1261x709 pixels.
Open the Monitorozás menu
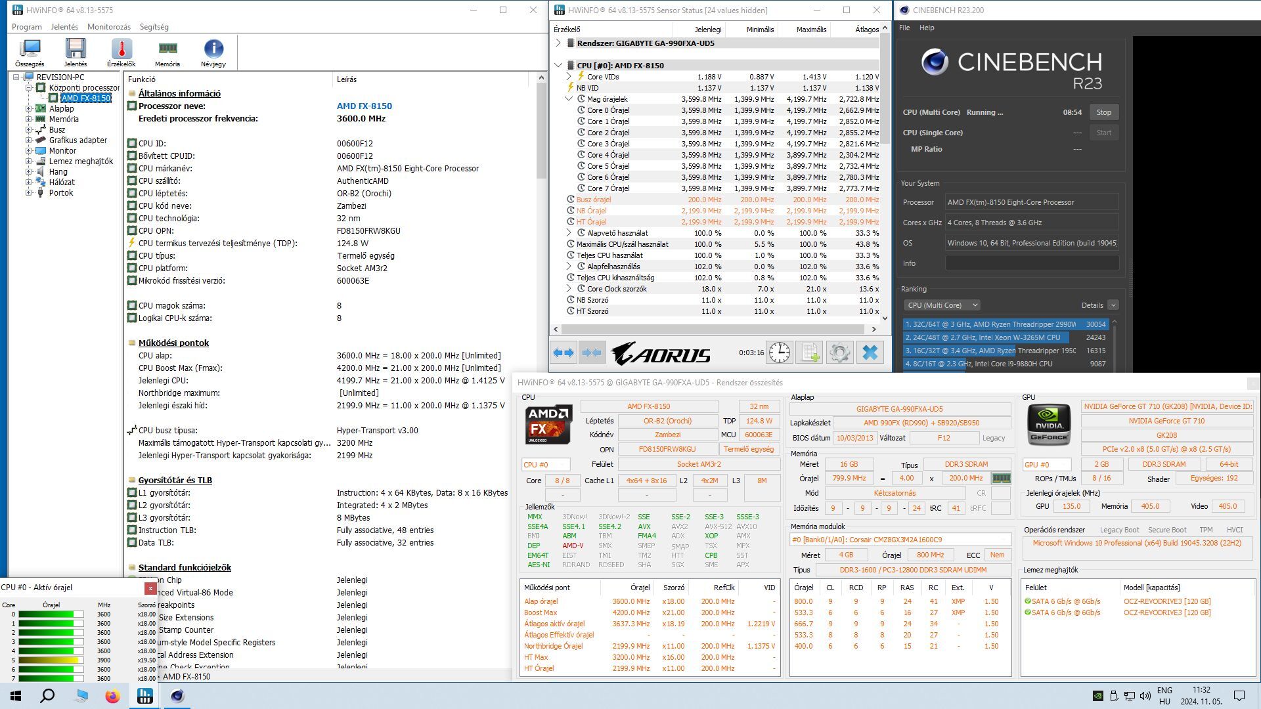pyautogui.click(x=109, y=27)
